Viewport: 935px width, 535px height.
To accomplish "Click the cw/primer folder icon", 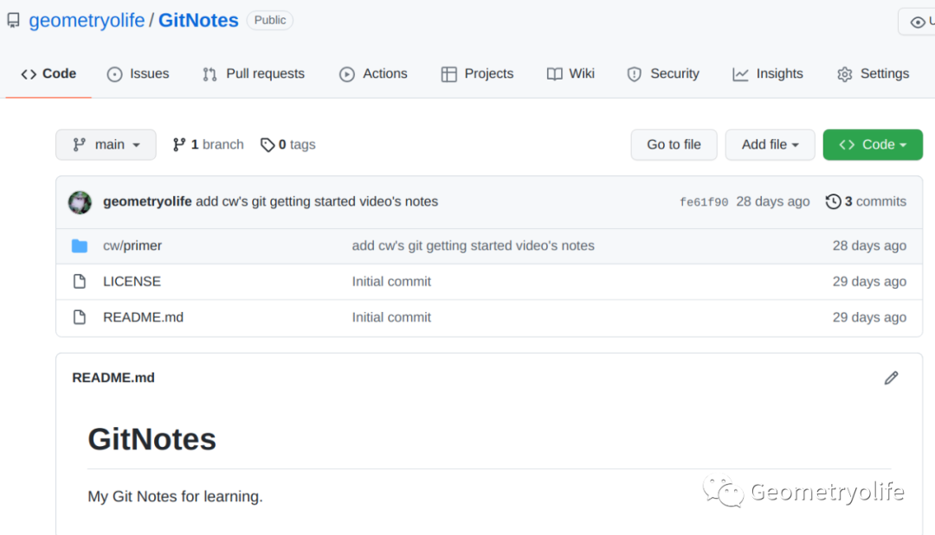I will (80, 245).
